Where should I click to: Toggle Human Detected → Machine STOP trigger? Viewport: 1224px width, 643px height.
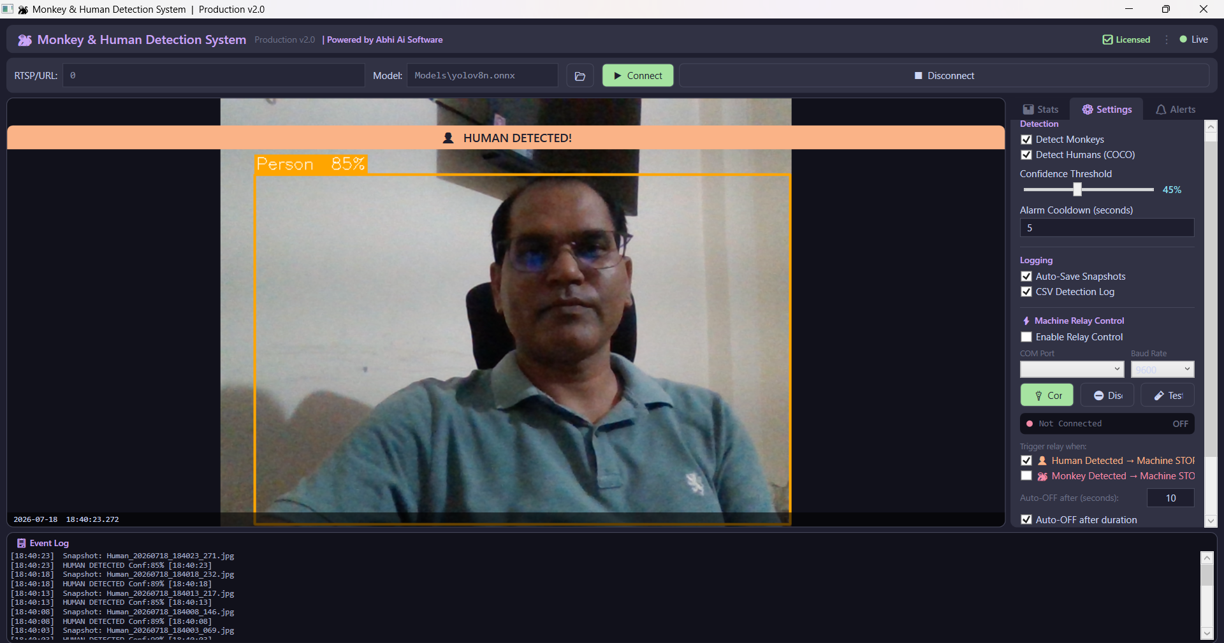1026,461
